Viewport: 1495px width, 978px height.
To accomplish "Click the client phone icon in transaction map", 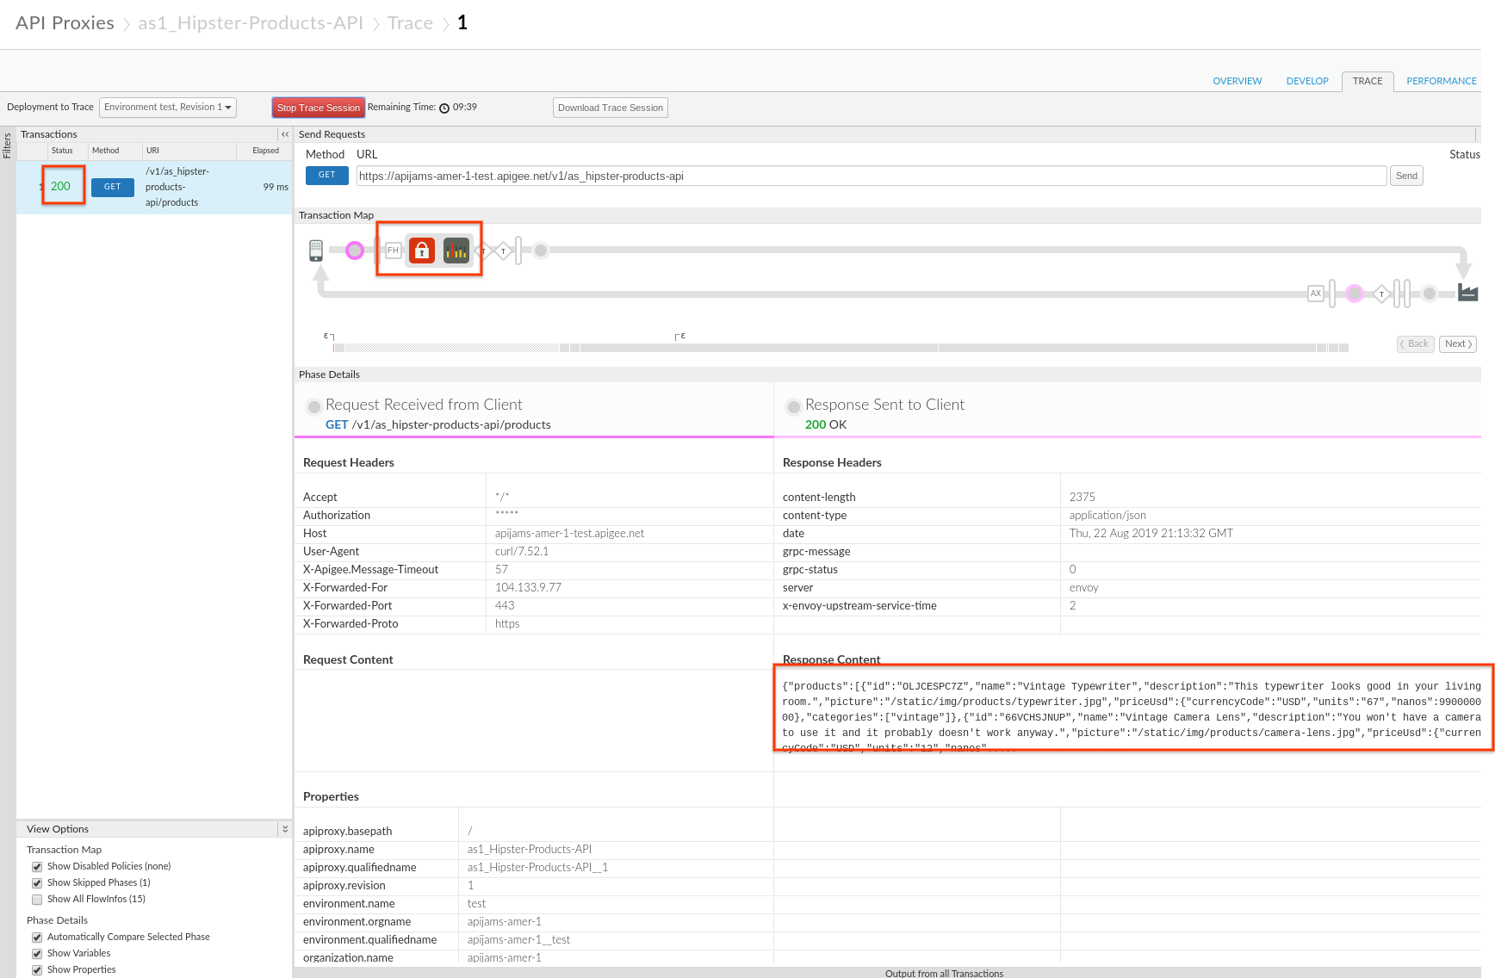I will pos(316,251).
